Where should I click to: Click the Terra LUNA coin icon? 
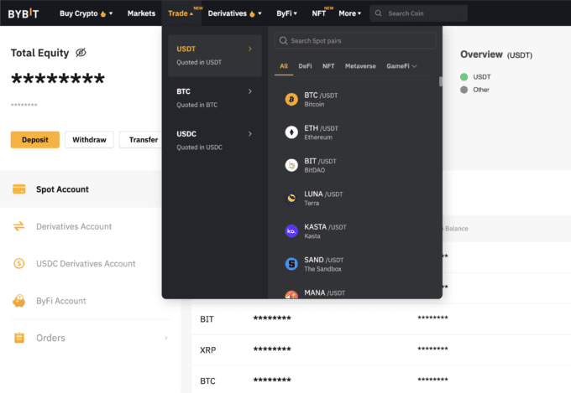[291, 198]
